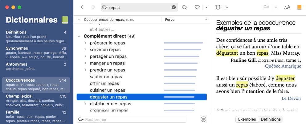Open the Force column sort dropdown
This screenshot has height=124, width=306.
click(x=206, y=20)
